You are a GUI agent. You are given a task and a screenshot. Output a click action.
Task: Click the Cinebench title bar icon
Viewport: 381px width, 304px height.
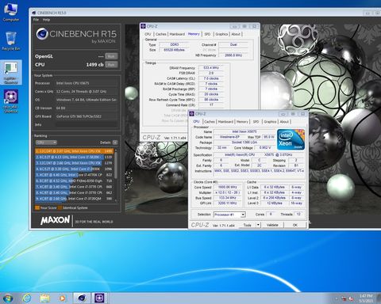pos(33,13)
